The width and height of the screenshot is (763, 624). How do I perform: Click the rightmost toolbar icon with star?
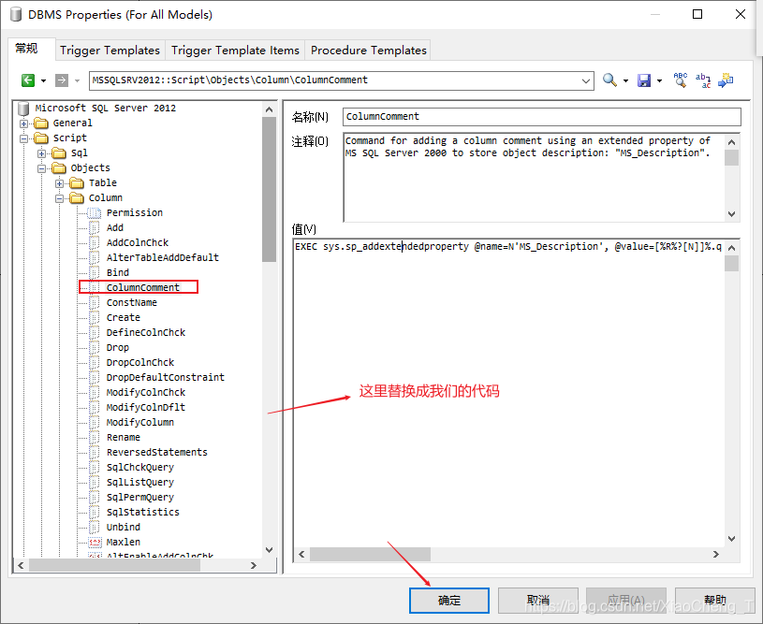[x=726, y=80]
